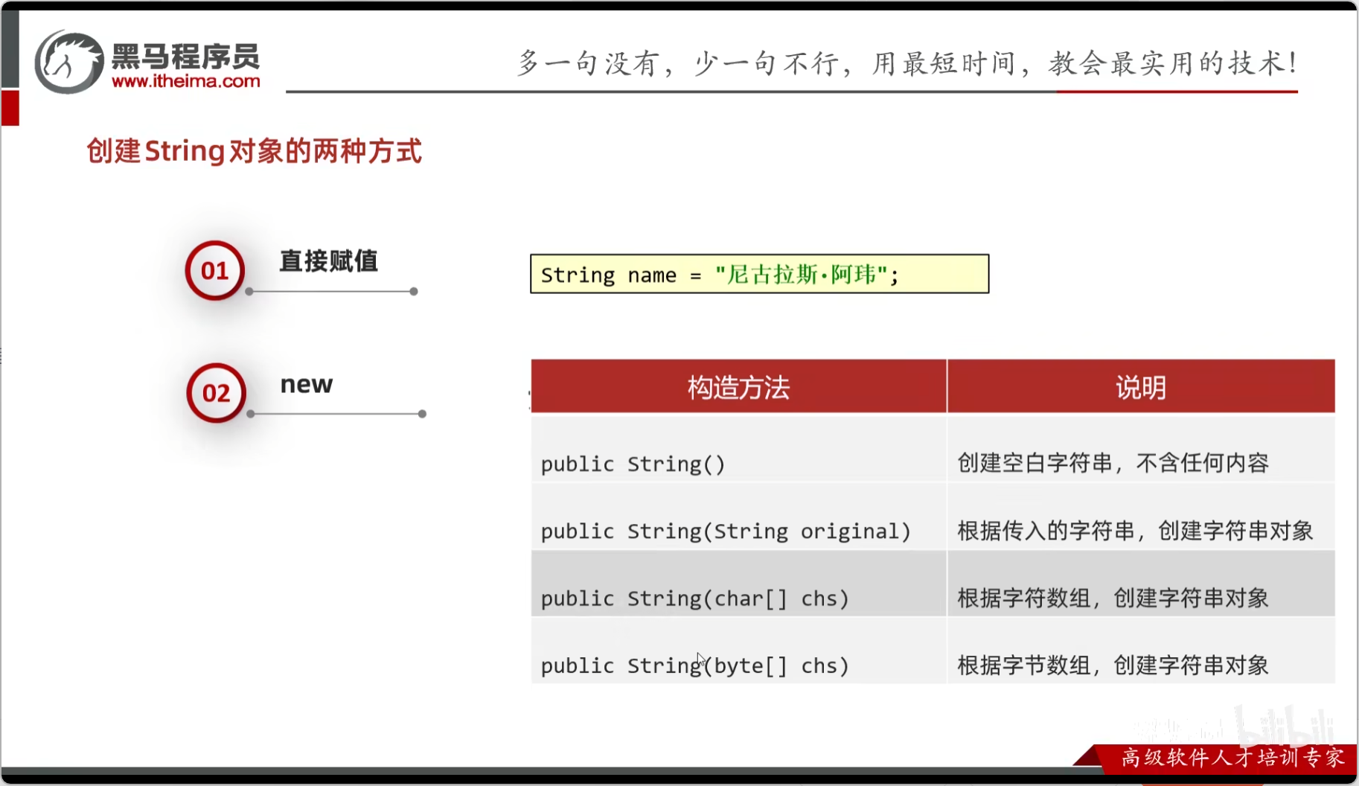Click the red 02 circle badge
Image resolution: width=1359 pixels, height=786 pixels.
click(217, 392)
